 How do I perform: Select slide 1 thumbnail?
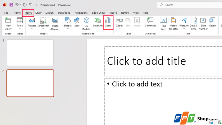click(30, 53)
